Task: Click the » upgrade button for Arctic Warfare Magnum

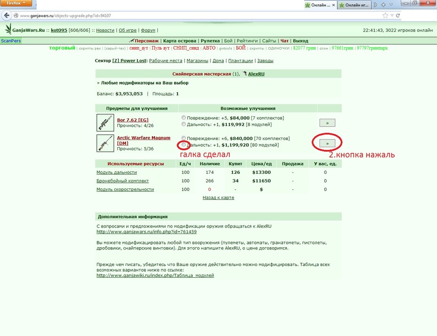Action: [327, 143]
